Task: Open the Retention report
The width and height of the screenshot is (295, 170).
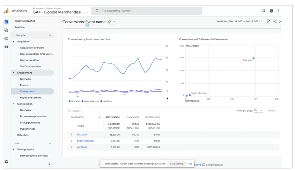Action: click(x=23, y=135)
